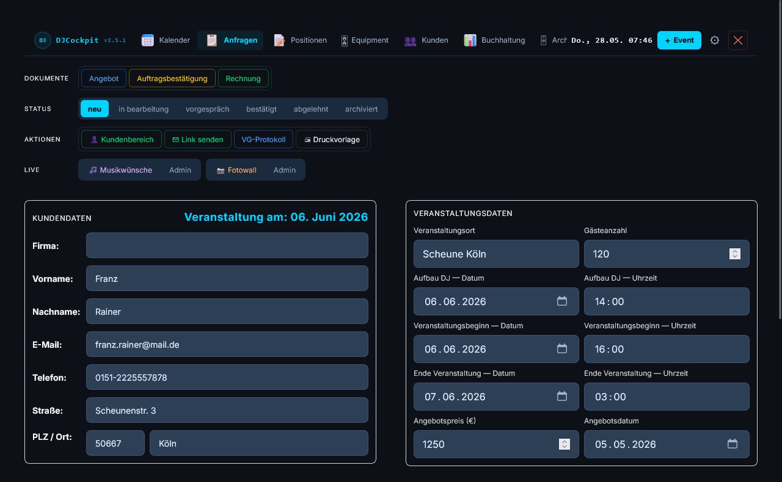Click the Kunden people icon
Screen dimensions: 782x482
[x=410, y=41]
